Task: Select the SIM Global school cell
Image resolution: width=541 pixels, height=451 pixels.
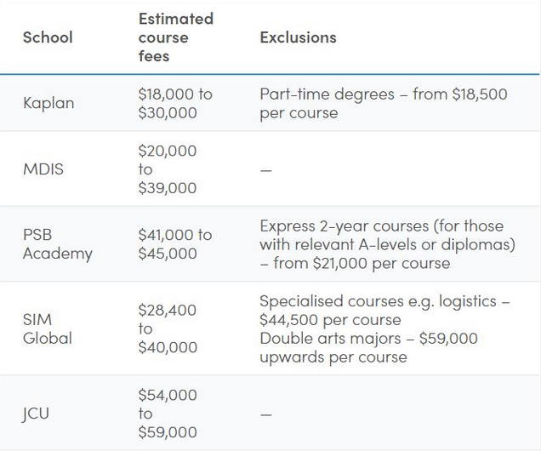Action: pyautogui.click(x=48, y=328)
